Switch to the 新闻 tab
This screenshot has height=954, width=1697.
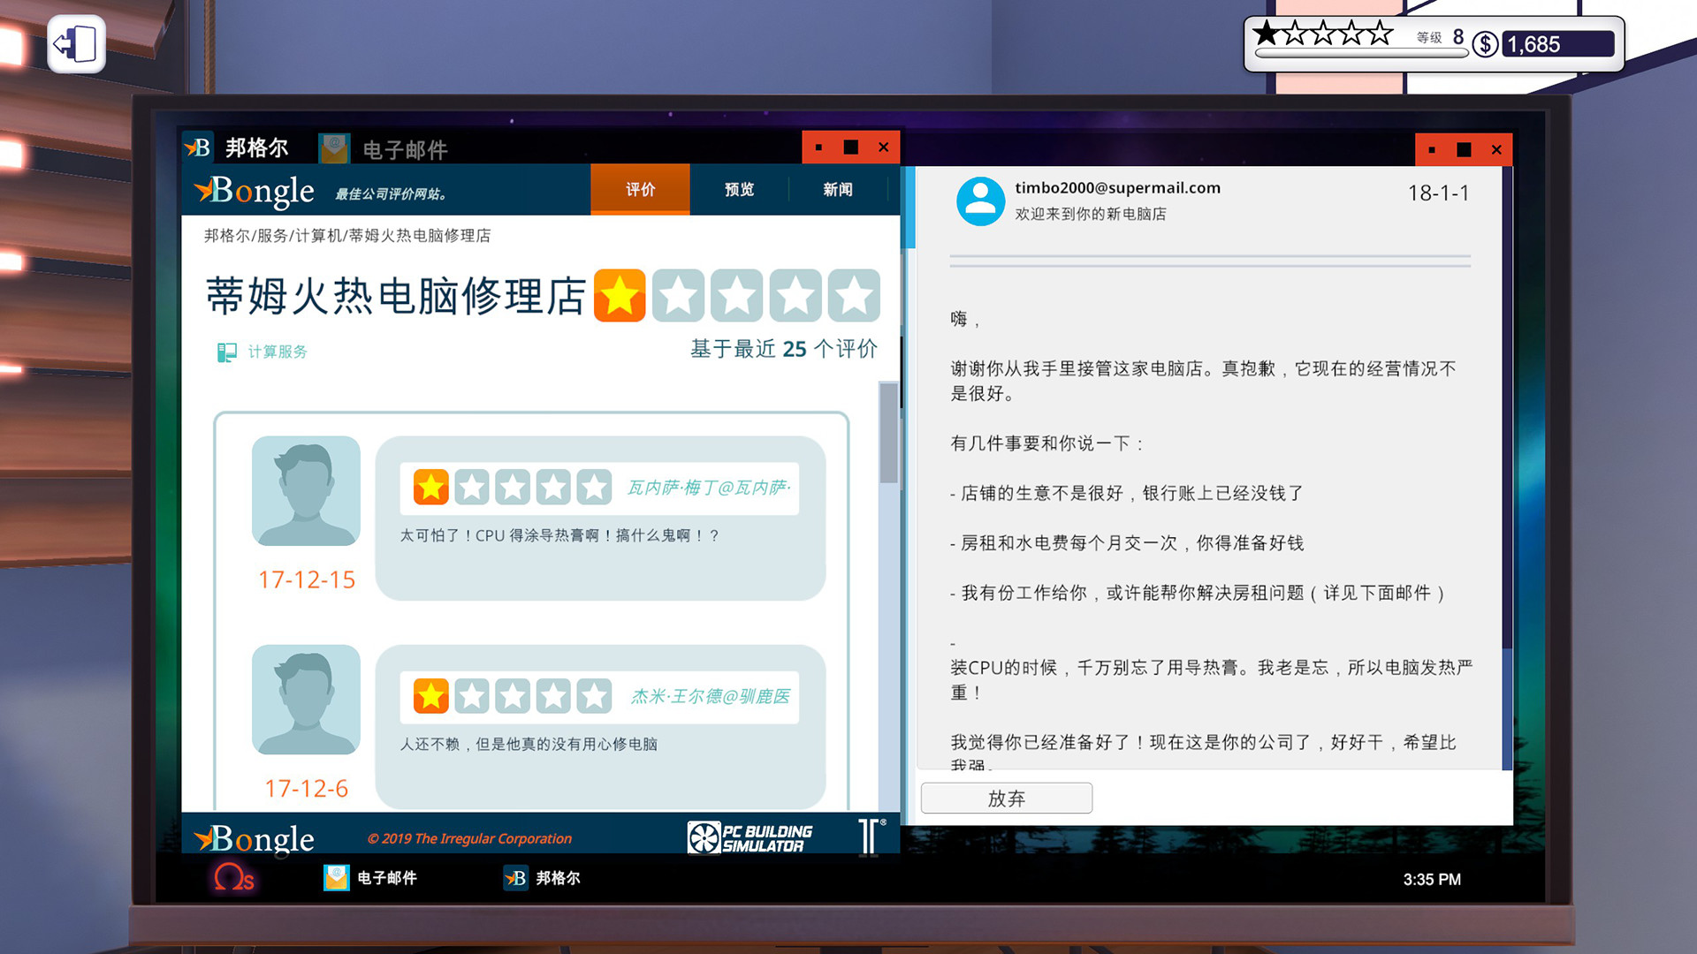pyautogui.click(x=838, y=189)
